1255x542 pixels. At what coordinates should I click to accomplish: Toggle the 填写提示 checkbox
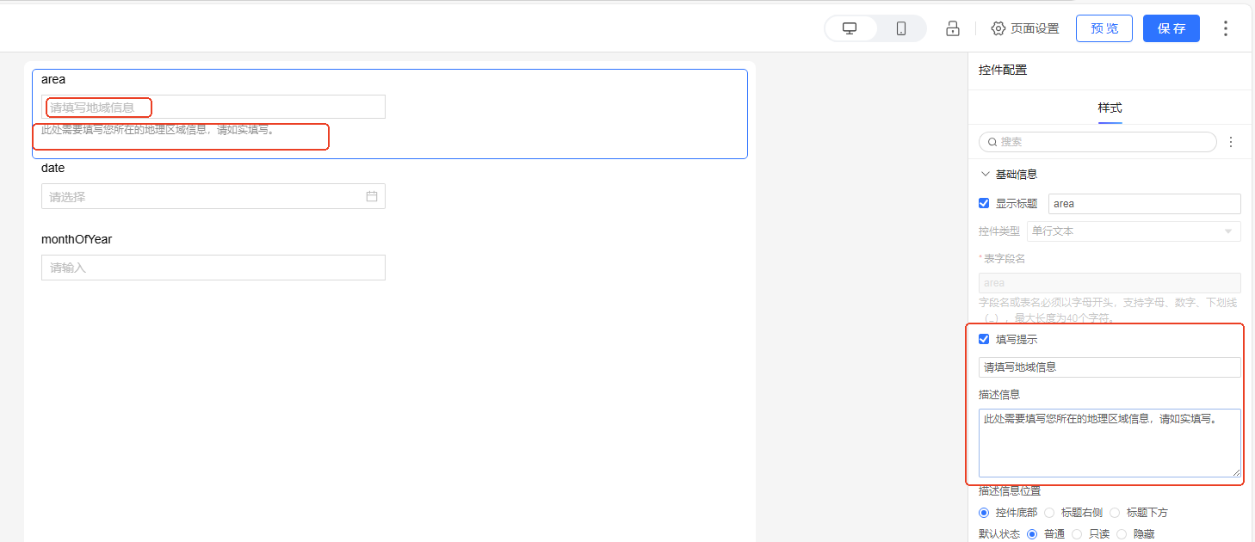(984, 339)
